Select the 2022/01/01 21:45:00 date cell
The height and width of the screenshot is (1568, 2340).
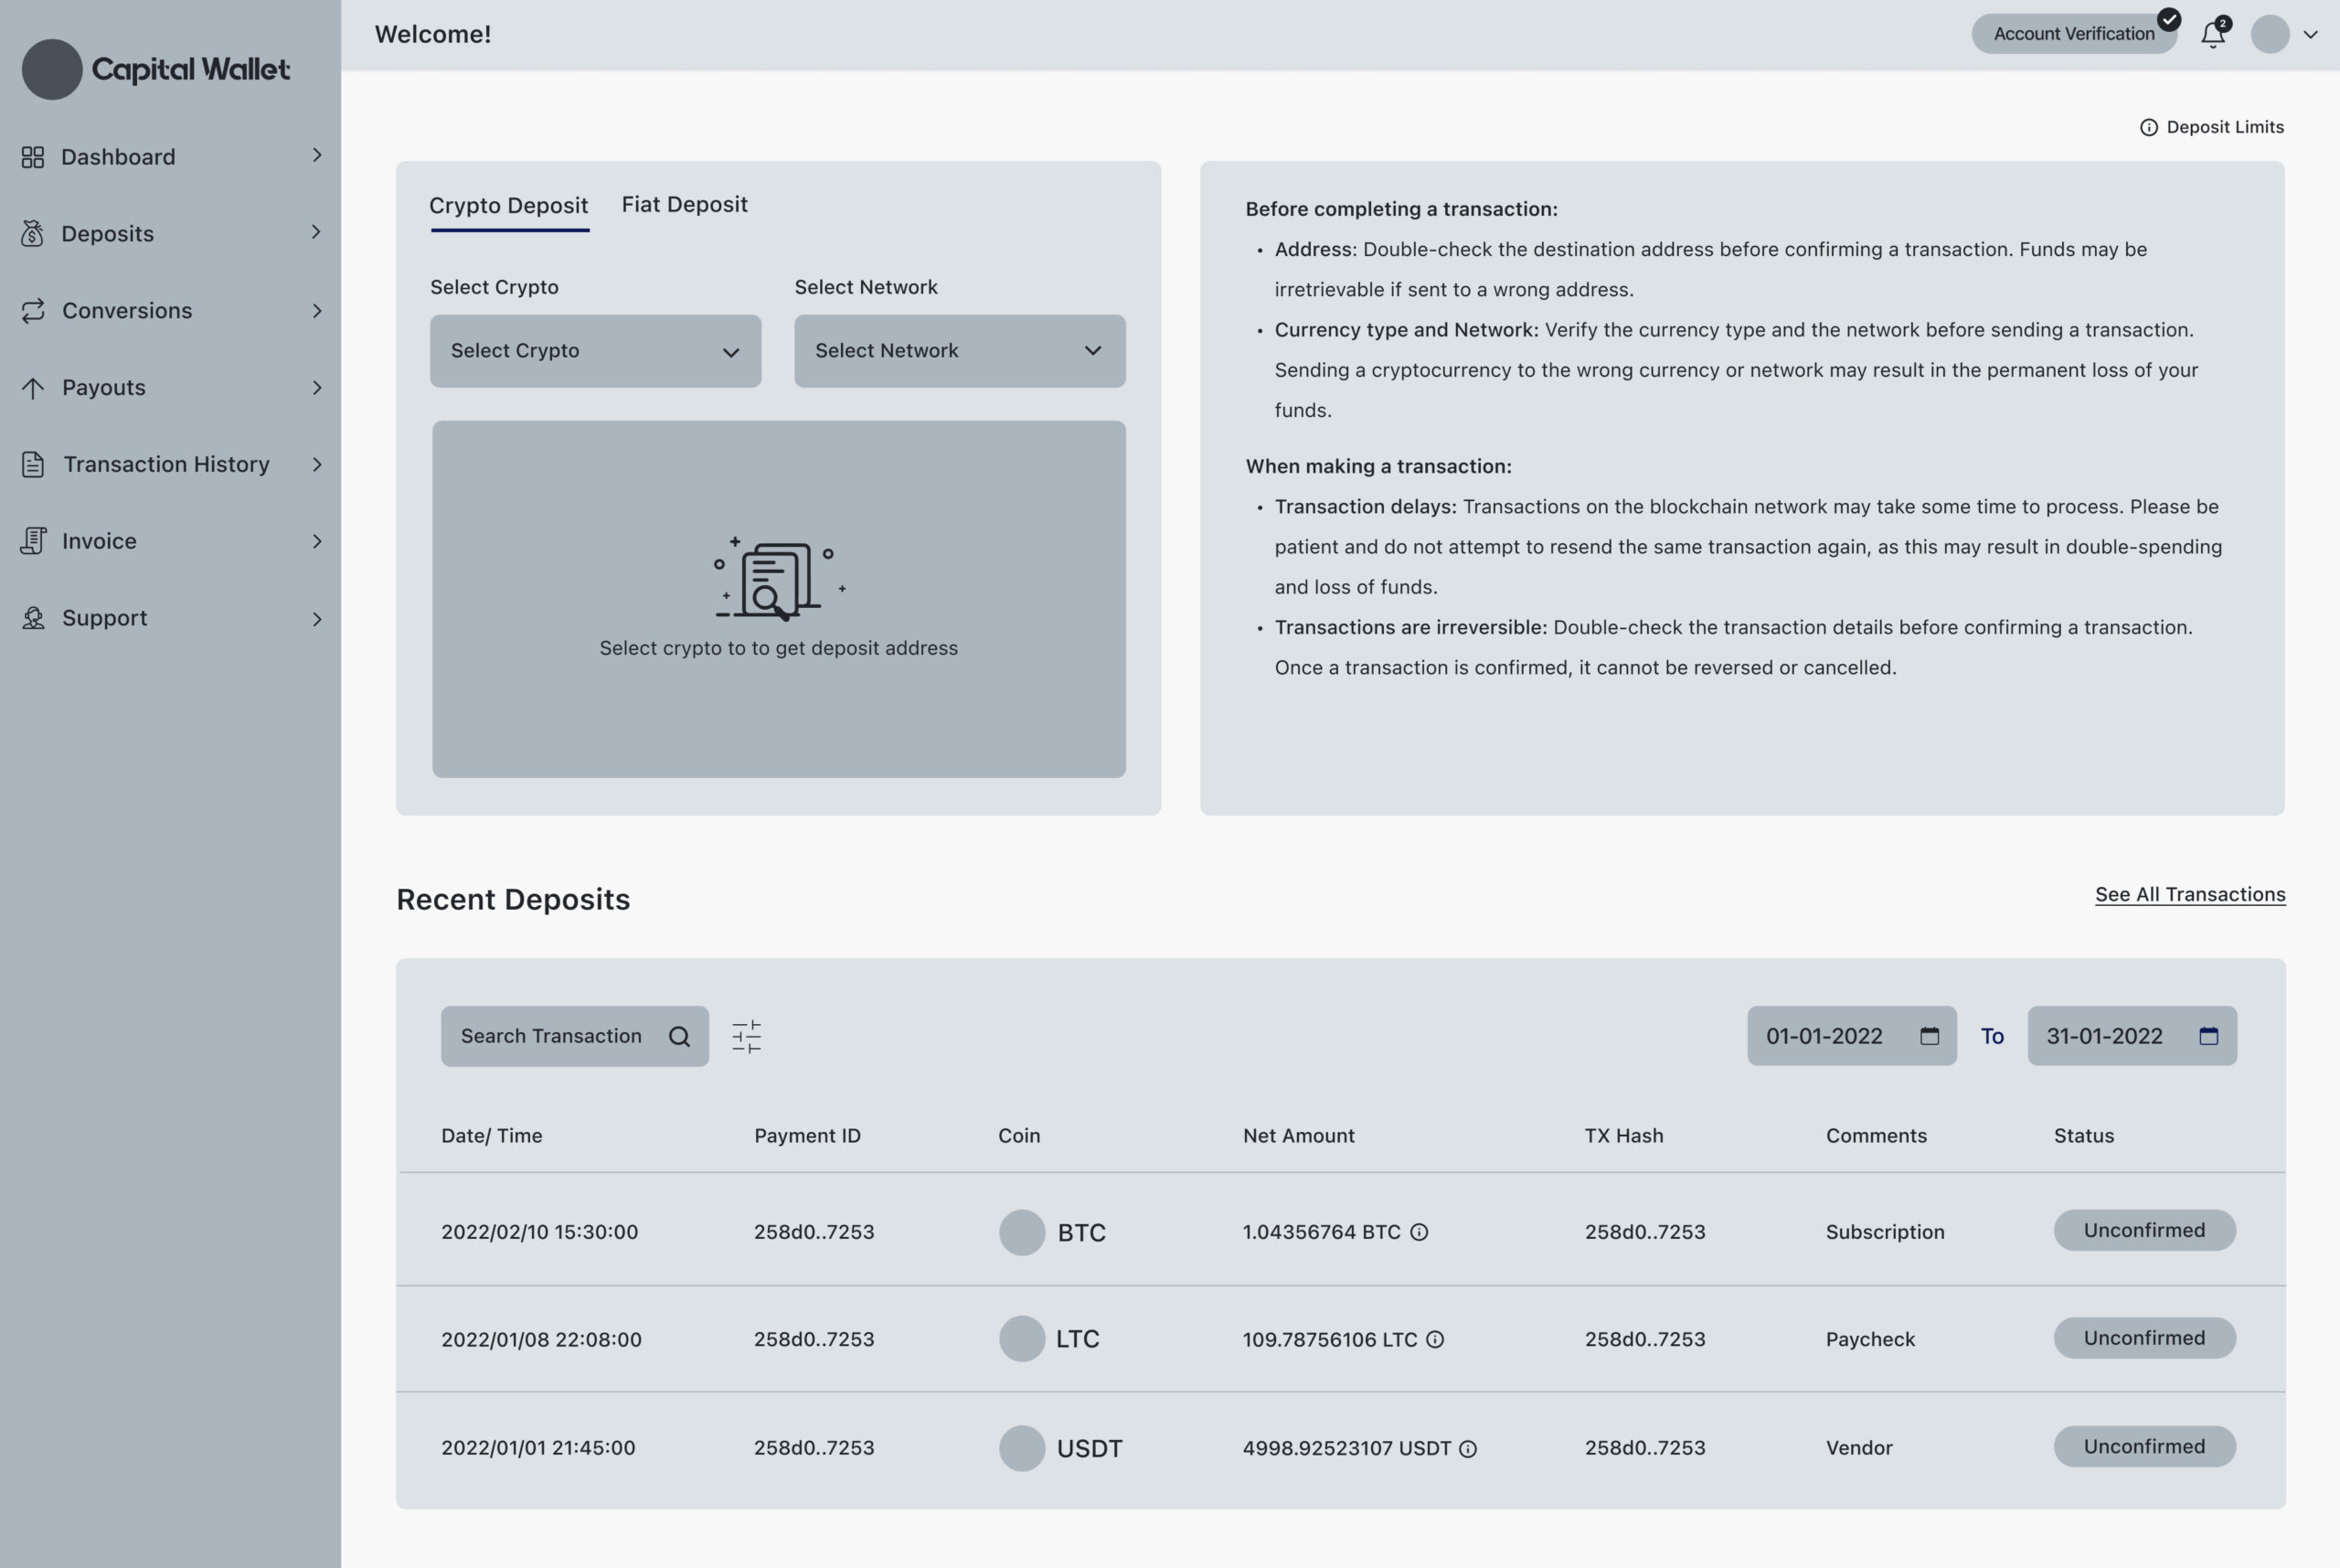point(537,1448)
